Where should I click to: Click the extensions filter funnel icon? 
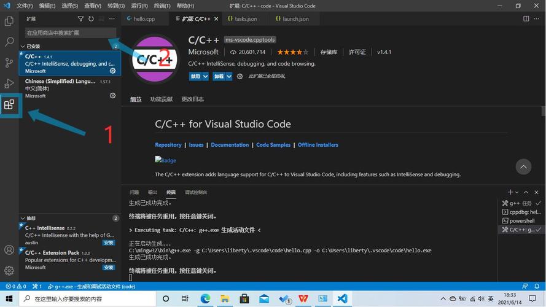point(80,19)
